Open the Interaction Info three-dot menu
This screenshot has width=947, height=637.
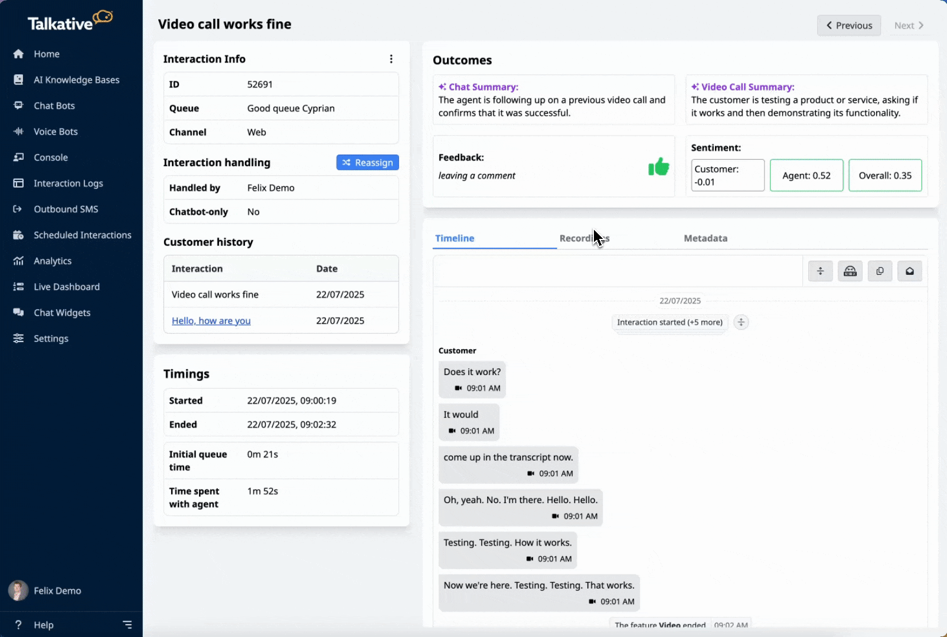[x=391, y=59]
